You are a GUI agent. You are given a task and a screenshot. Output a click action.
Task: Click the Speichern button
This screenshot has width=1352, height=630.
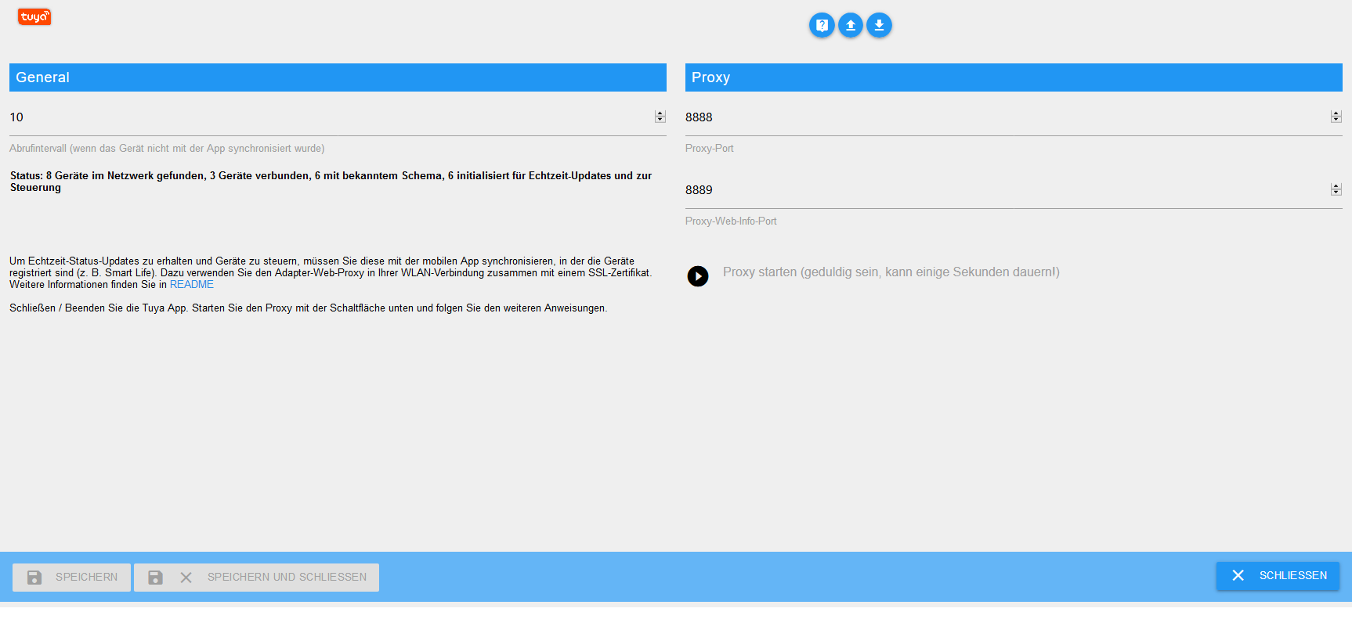[71, 578]
